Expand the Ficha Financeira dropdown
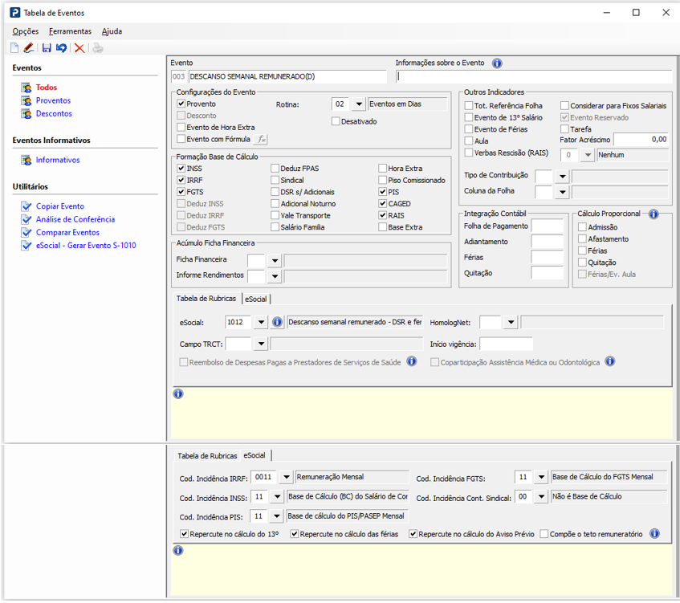The image size is (680, 603). tap(275, 261)
